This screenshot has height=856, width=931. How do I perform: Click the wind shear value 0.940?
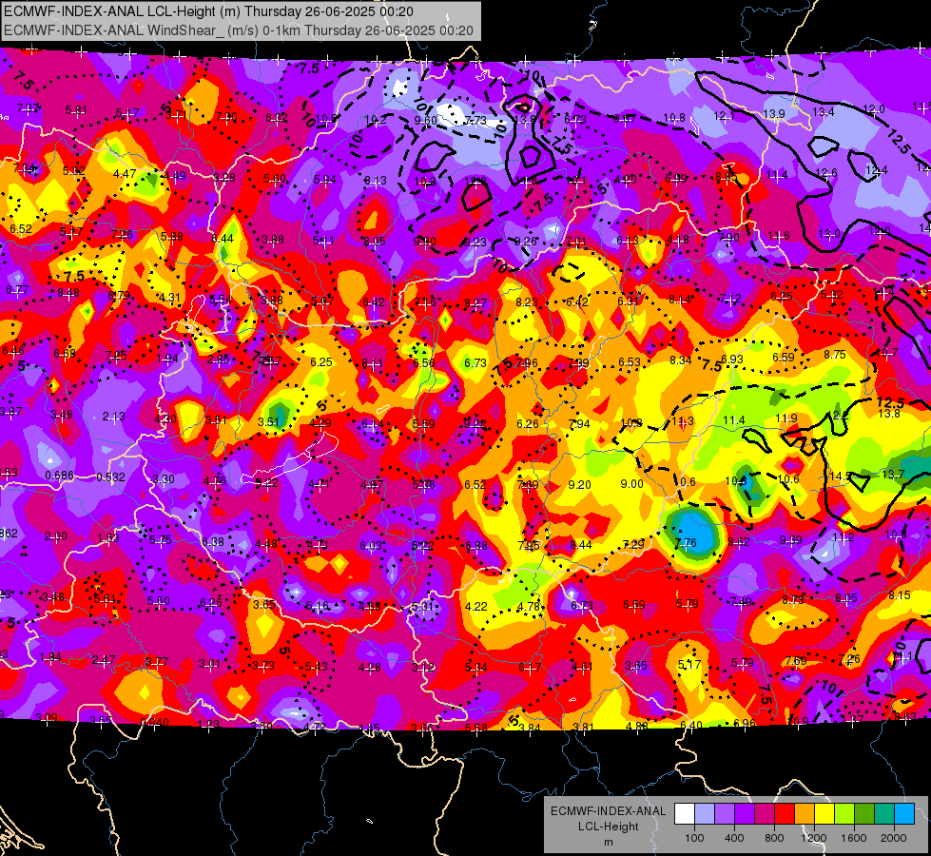(154, 722)
